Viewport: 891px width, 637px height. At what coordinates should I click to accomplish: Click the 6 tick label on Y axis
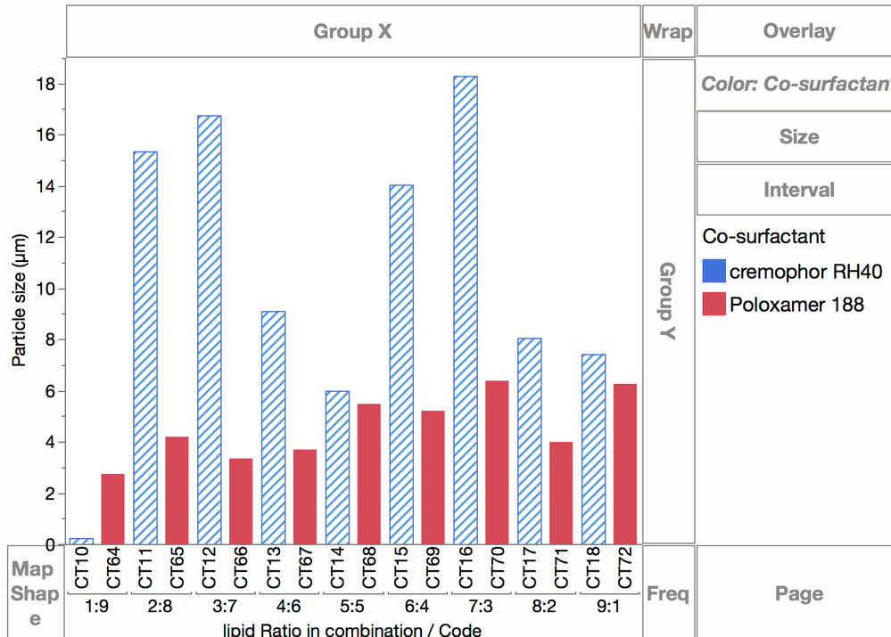click(x=51, y=391)
